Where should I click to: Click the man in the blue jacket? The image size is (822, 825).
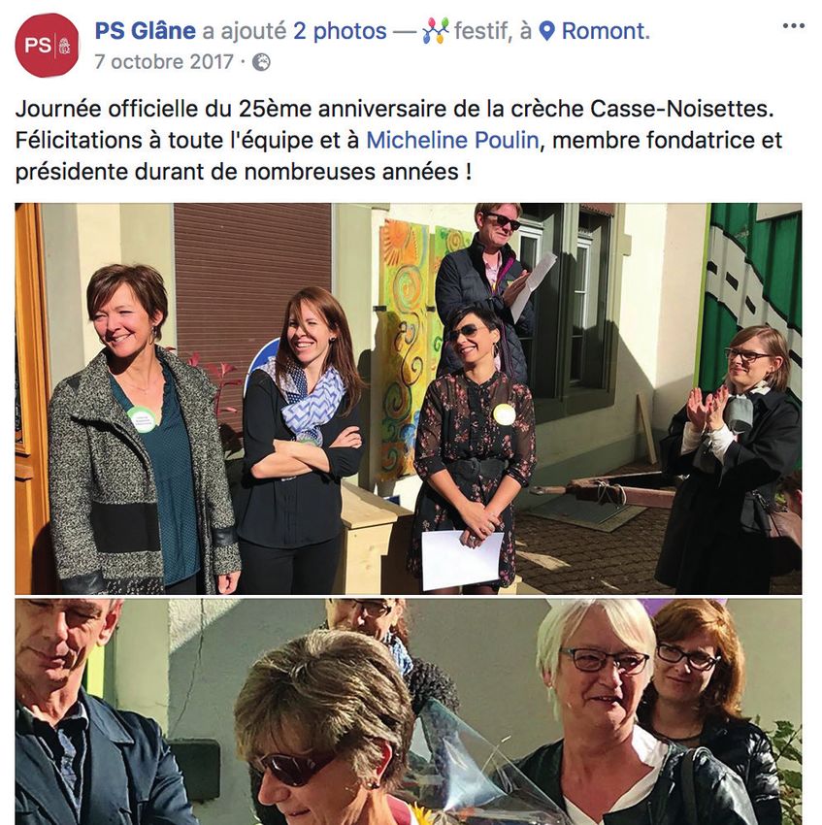84,715
